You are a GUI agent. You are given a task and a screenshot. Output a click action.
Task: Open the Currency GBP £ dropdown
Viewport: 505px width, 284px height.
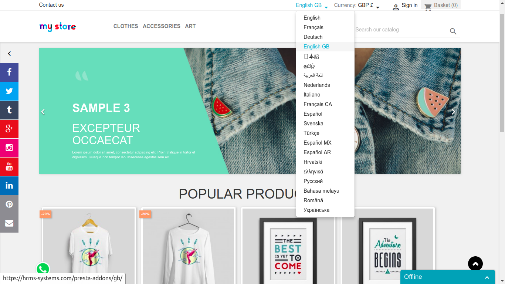click(x=357, y=5)
